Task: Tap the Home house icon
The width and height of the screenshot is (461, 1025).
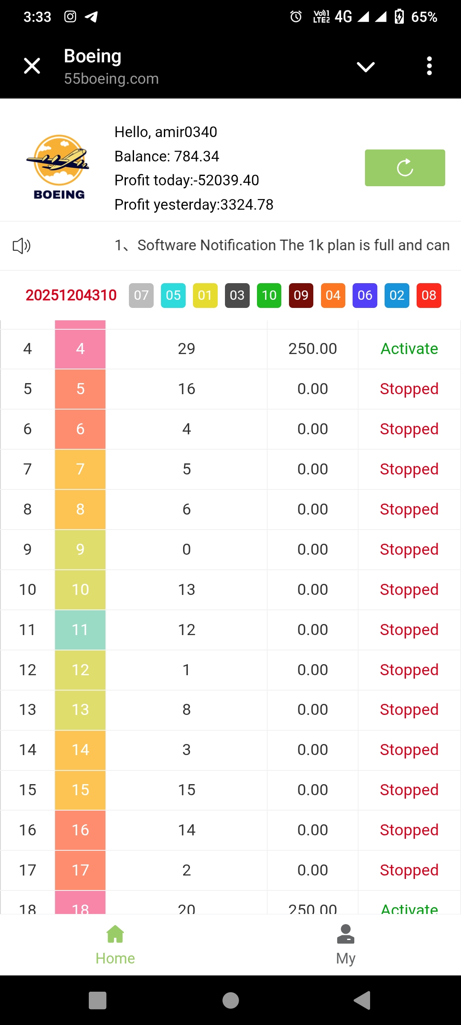Action: click(115, 934)
